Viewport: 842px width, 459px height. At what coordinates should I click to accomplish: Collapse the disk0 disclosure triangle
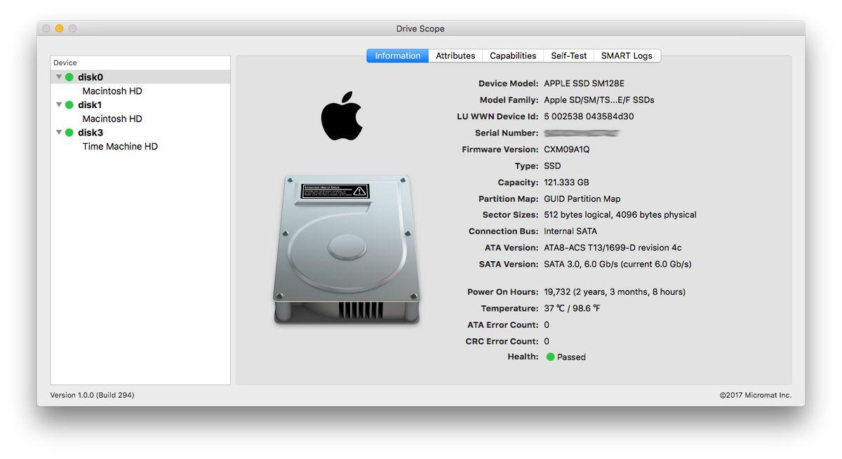[59, 77]
